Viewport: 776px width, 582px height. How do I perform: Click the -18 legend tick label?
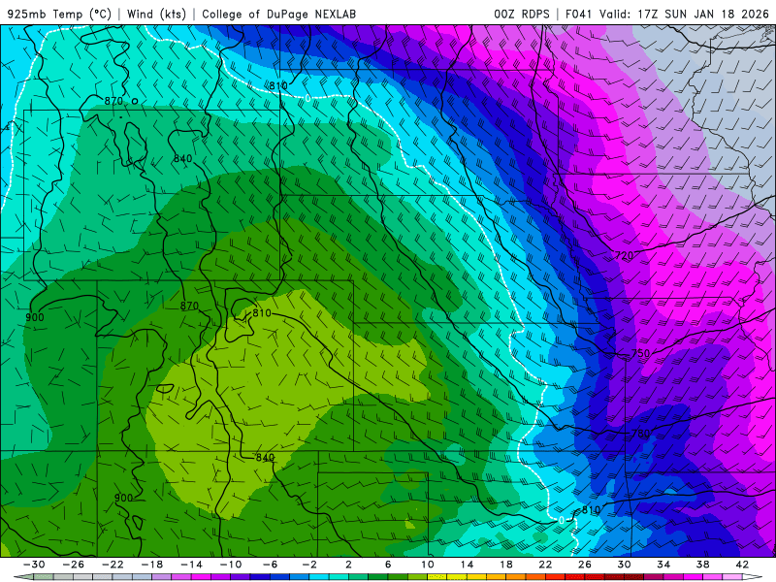point(152,565)
